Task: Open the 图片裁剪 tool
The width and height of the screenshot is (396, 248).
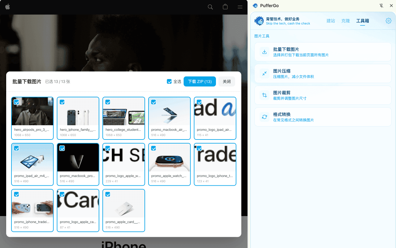Action: (323, 95)
